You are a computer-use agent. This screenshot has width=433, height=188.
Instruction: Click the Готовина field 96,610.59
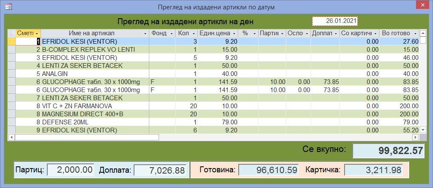point(268,170)
